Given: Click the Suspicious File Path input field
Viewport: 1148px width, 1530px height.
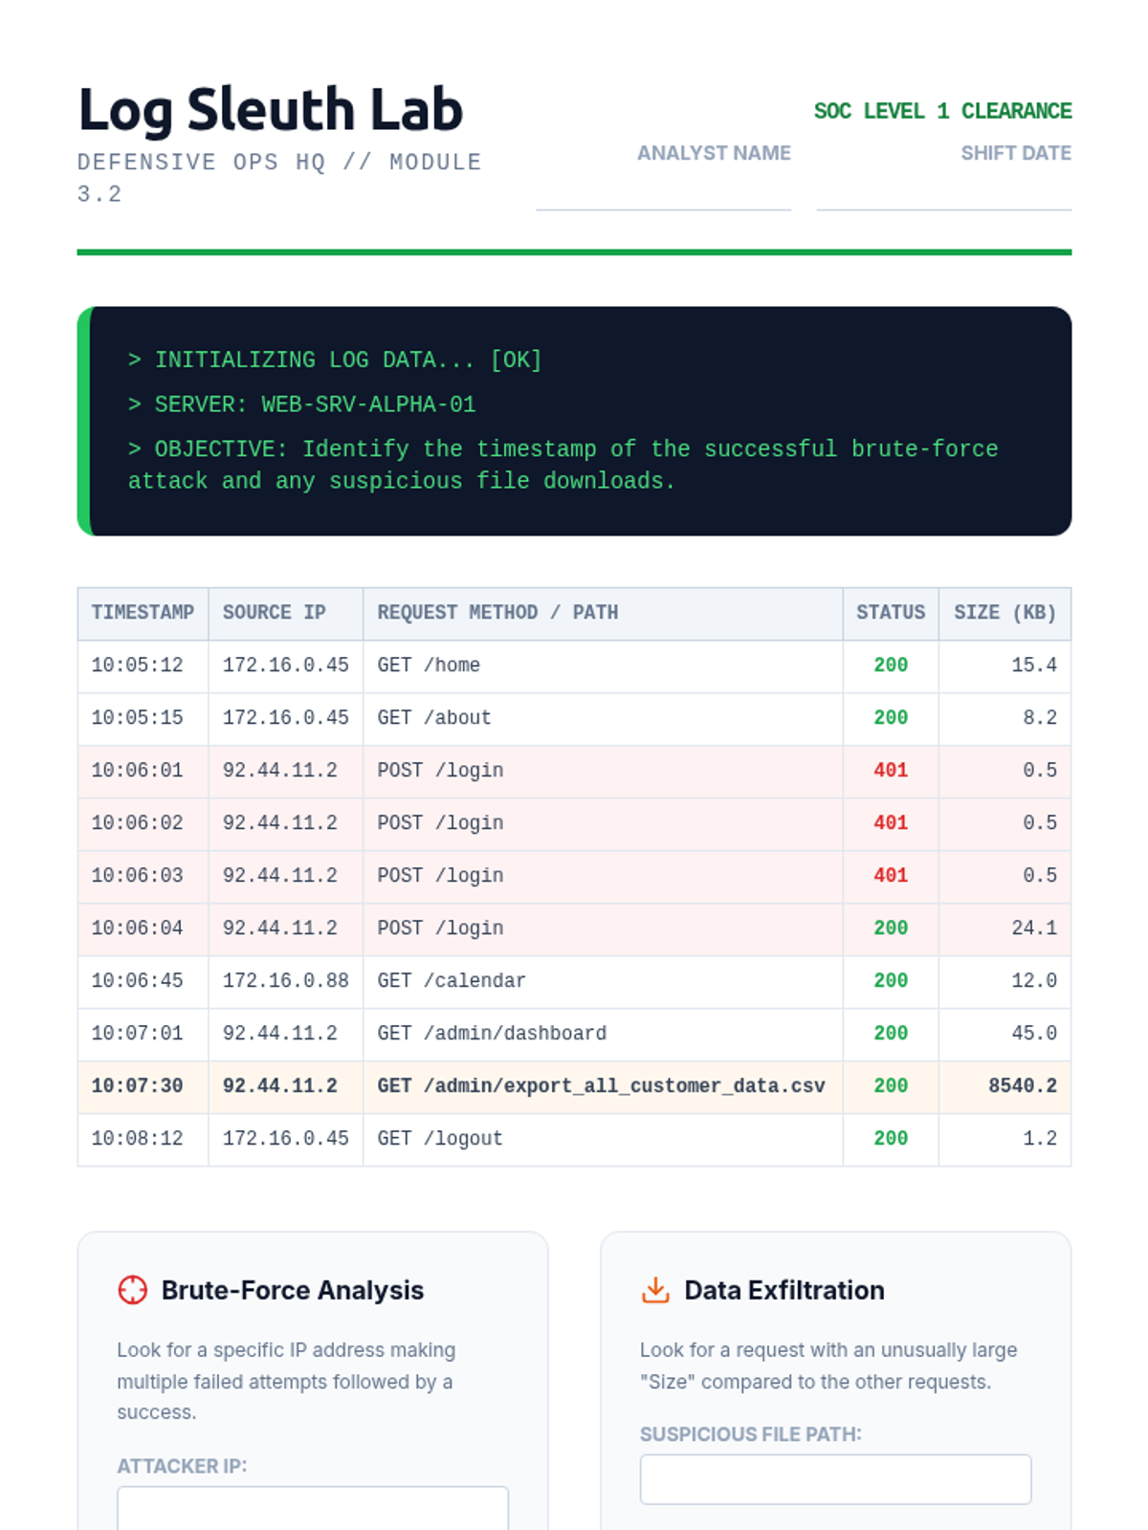Looking at the screenshot, I should pyautogui.click(x=835, y=1479).
